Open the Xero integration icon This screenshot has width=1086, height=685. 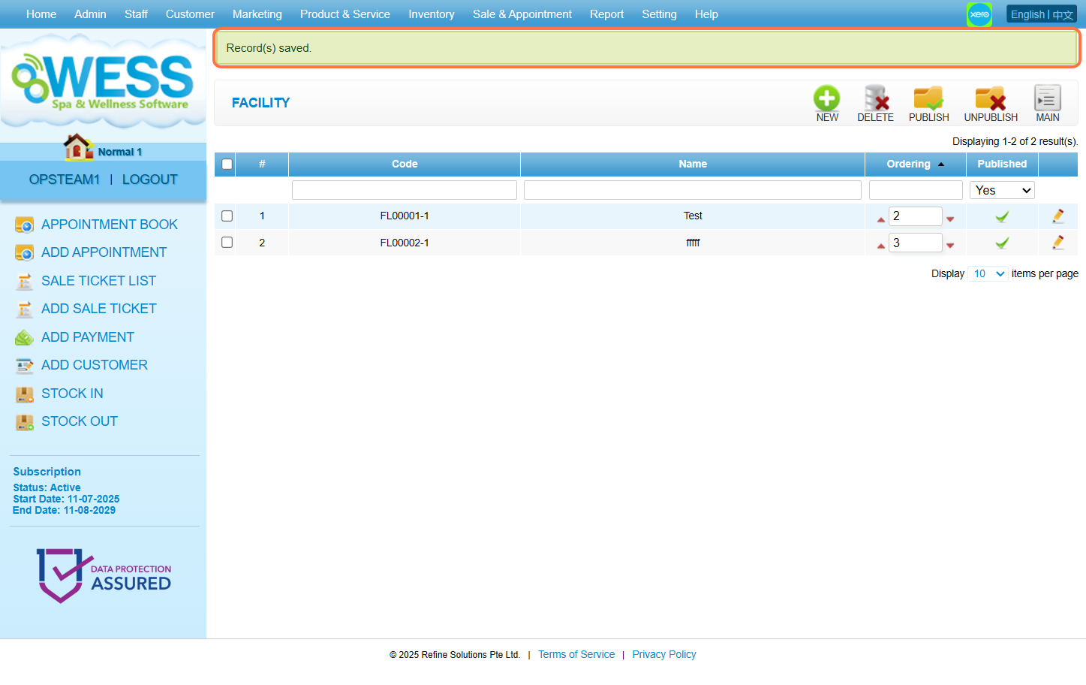(x=979, y=14)
